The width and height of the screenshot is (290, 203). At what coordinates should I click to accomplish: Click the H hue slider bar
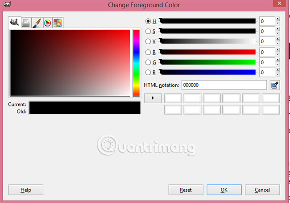[x=207, y=21]
